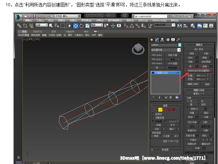Image resolution: width=218 pixels, height=164 pixels.
Task: Switch to the Modify panel icon
Action: point(157,40)
